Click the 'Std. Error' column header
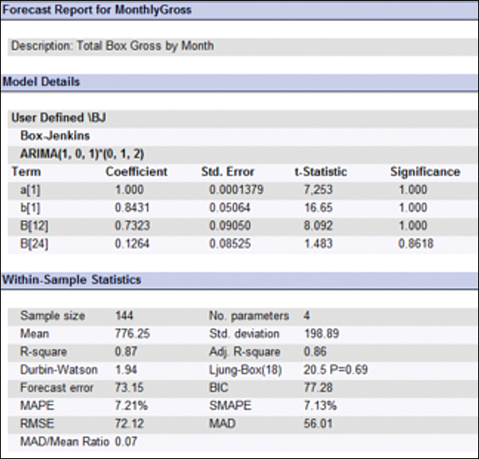The image size is (479, 459). 227,172
